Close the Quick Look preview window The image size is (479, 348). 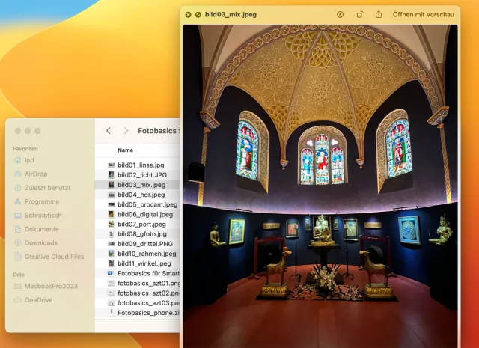(x=188, y=15)
